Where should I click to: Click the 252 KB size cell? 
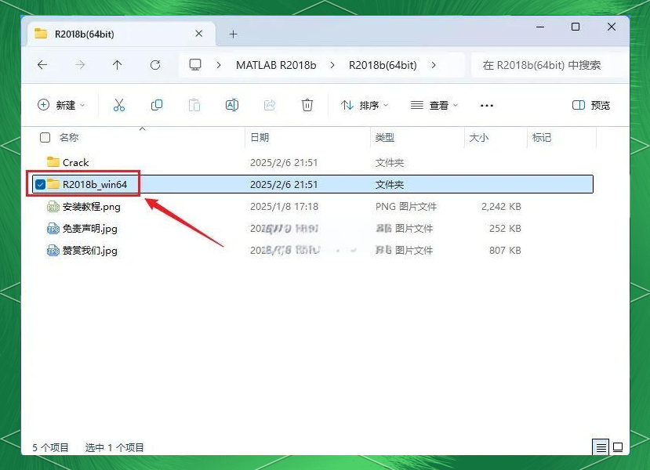click(505, 228)
